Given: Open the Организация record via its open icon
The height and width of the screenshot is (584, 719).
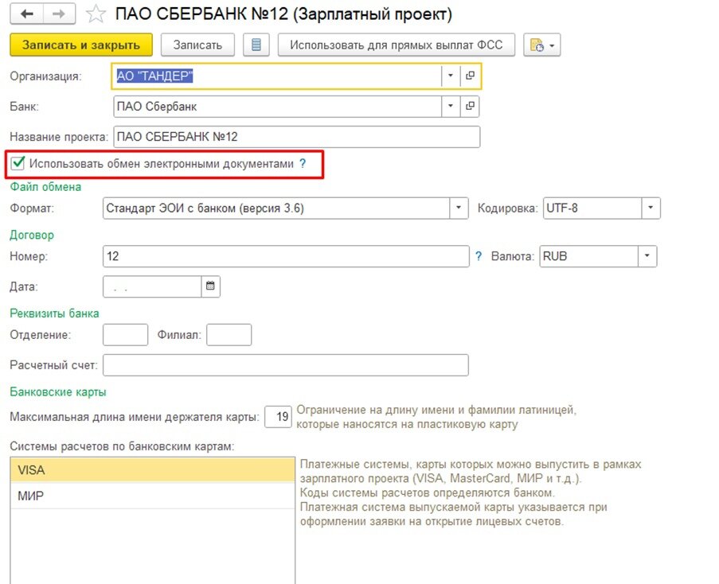Looking at the screenshot, I should point(470,76).
